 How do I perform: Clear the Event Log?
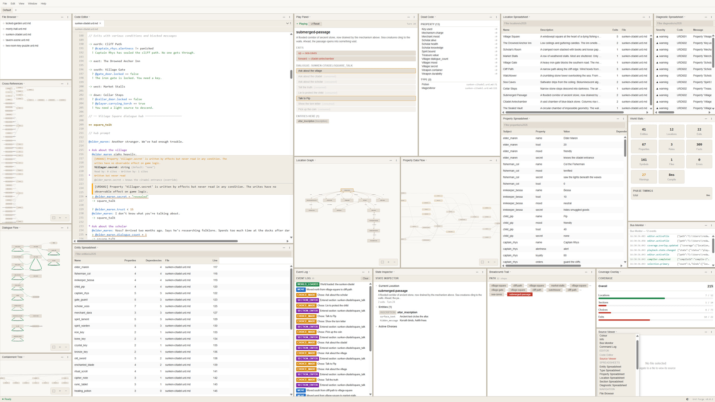click(x=365, y=278)
